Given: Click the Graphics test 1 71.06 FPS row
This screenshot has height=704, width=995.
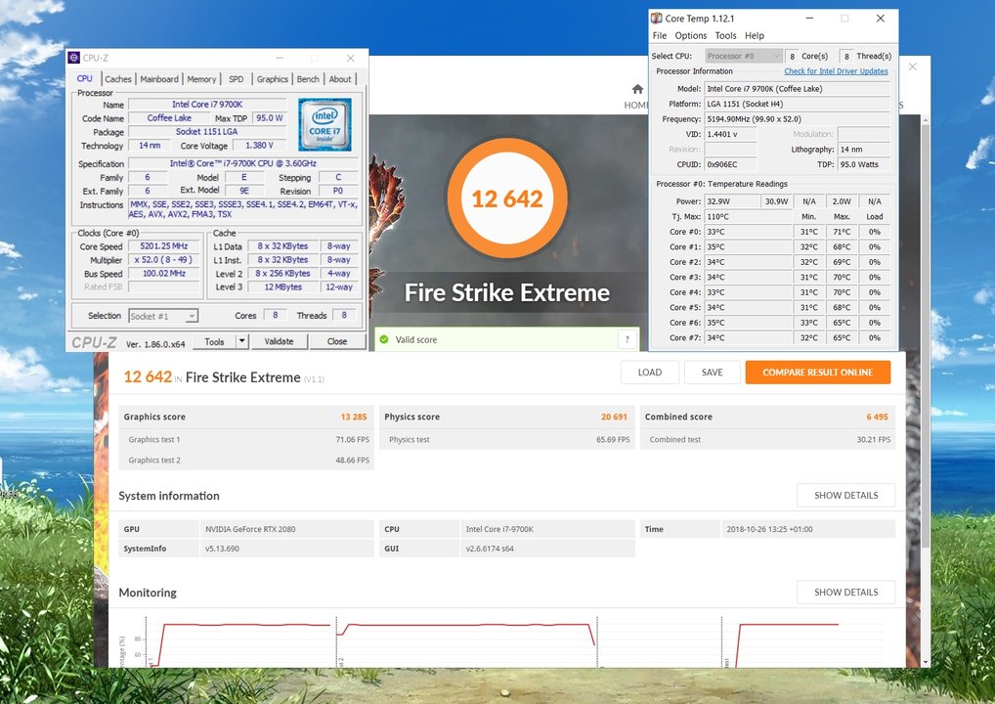Looking at the screenshot, I should coord(246,439).
